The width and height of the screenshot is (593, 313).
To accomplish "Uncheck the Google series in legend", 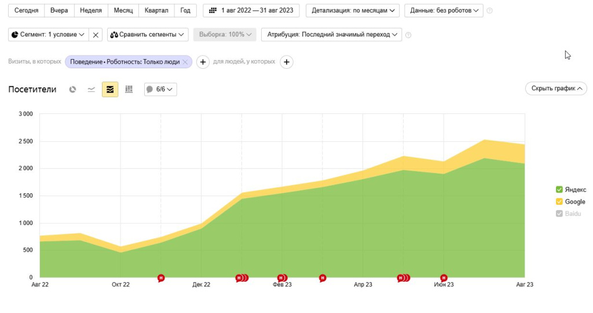I will click(559, 202).
